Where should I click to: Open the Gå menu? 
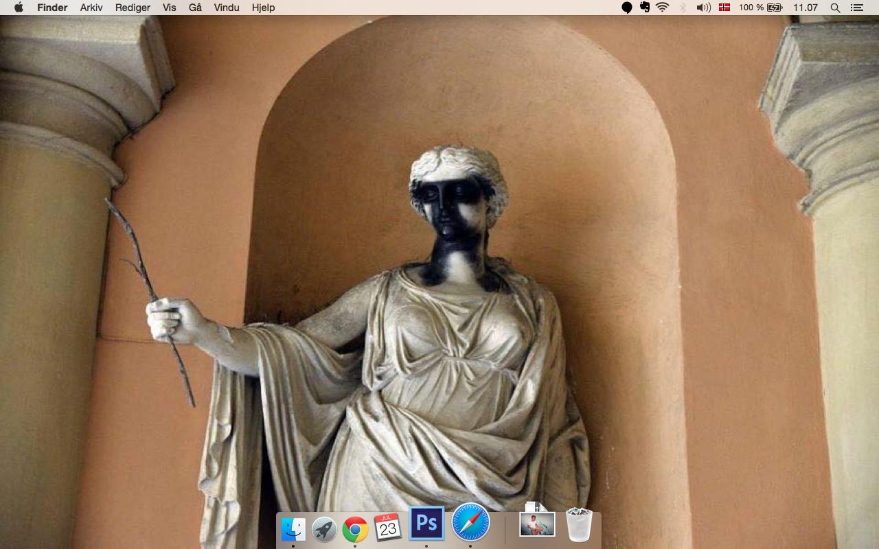(x=195, y=8)
